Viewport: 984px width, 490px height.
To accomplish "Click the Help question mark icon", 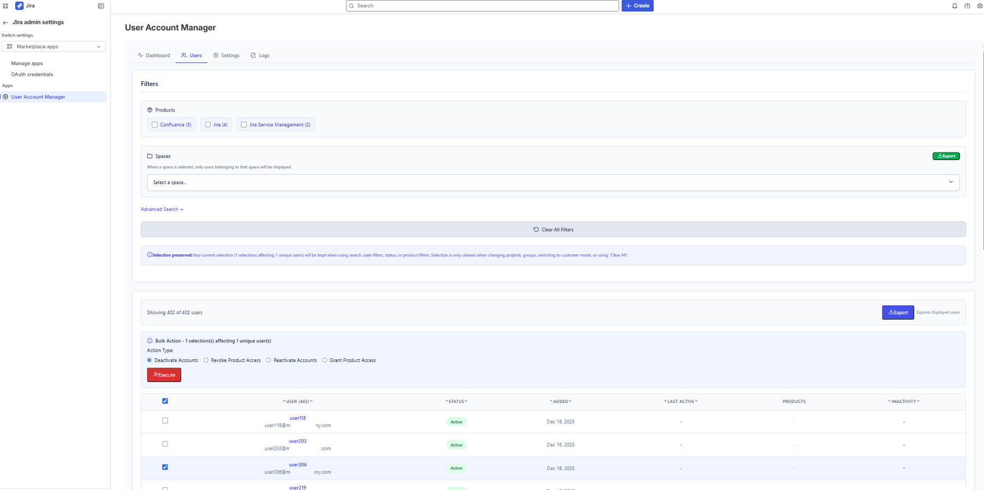I will click(967, 5).
